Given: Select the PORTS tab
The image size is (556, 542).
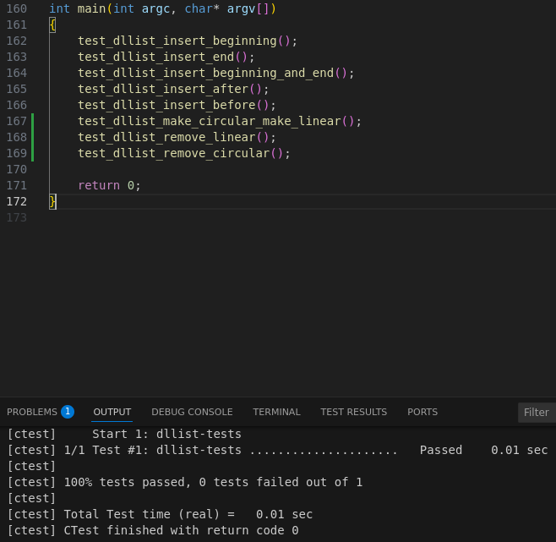Looking at the screenshot, I should 422,412.
